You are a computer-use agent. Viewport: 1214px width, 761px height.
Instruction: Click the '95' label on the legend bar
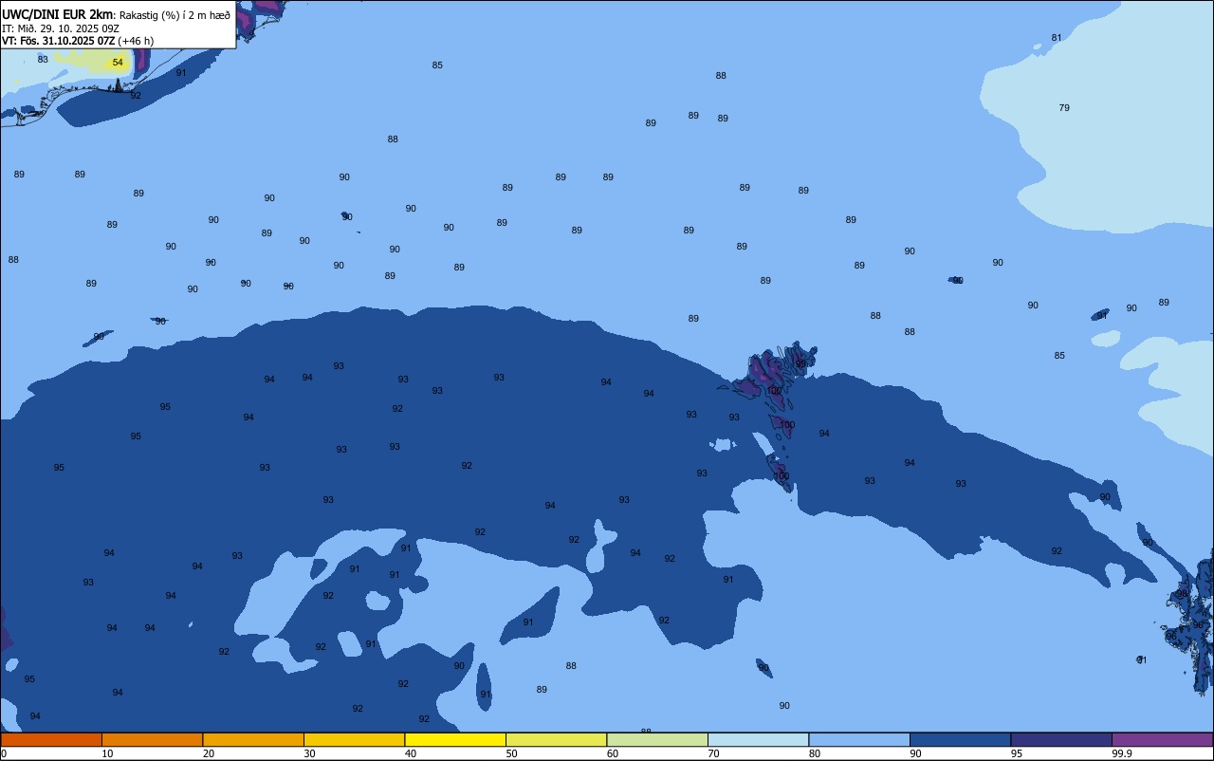pyautogui.click(x=1017, y=753)
